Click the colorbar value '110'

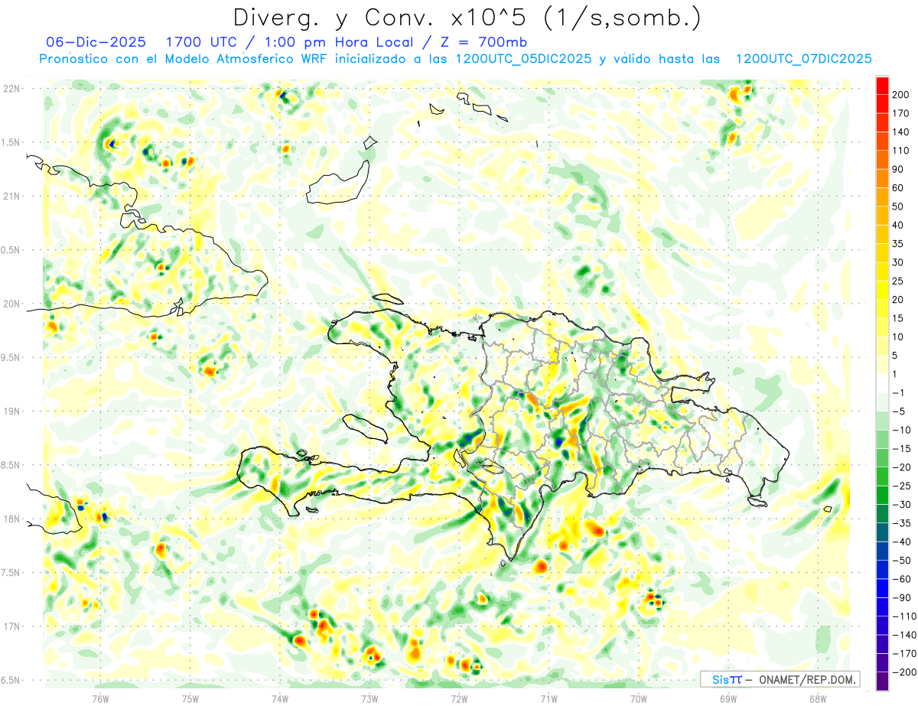tap(901, 151)
